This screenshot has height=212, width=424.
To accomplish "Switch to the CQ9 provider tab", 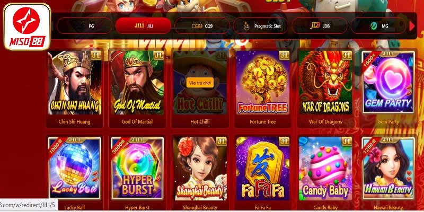I will (202, 26).
